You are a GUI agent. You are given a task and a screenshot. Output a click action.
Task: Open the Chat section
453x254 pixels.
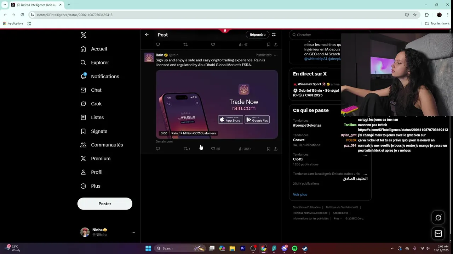(x=91, y=90)
